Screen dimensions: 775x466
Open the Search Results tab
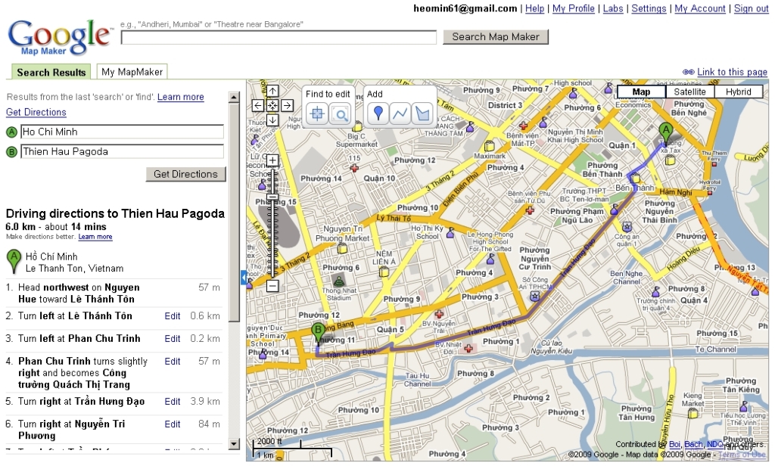click(x=51, y=72)
